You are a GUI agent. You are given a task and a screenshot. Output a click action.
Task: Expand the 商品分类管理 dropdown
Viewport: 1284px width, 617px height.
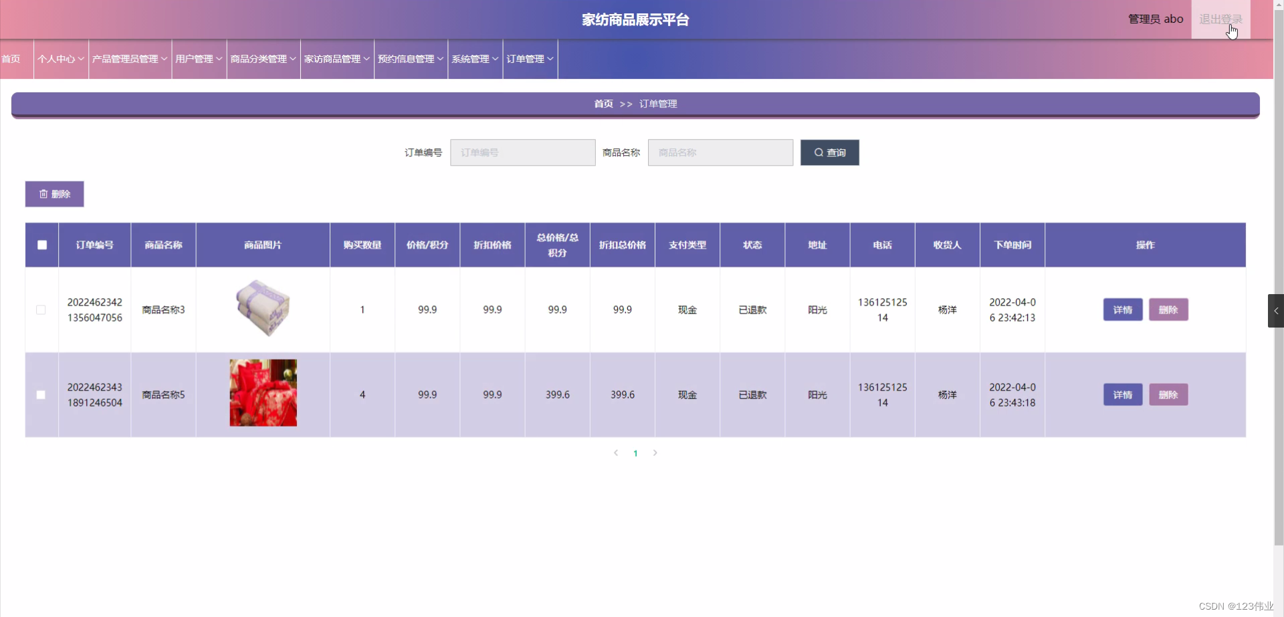coord(262,59)
